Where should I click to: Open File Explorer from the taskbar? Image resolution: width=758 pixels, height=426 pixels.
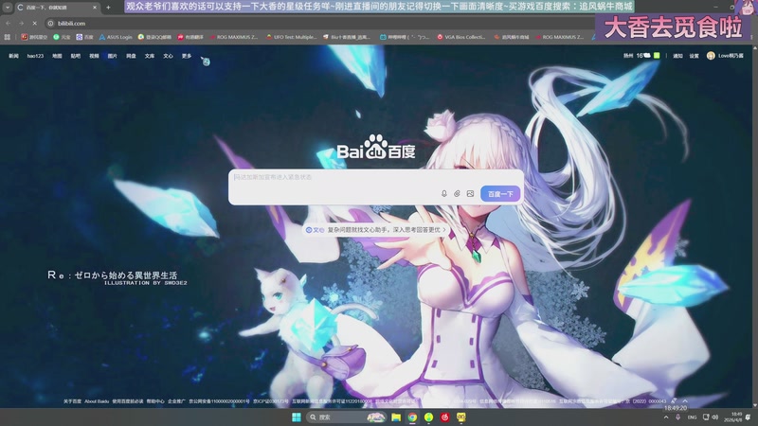coord(396,417)
